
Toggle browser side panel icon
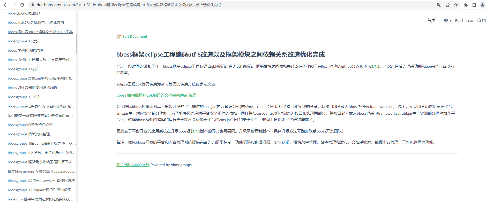(x=474, y=5)
